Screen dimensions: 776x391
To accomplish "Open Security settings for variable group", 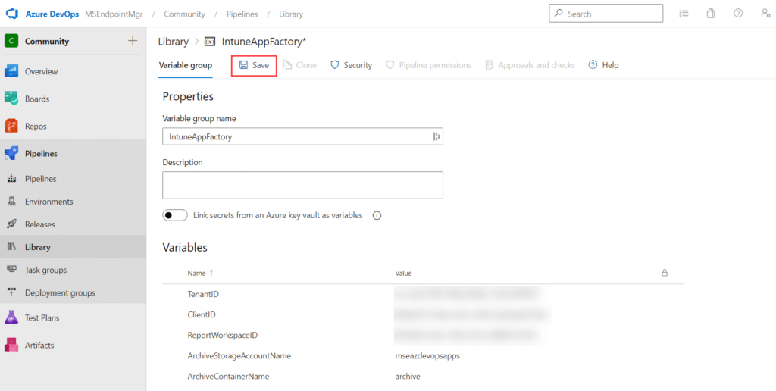I will [351, 65].
